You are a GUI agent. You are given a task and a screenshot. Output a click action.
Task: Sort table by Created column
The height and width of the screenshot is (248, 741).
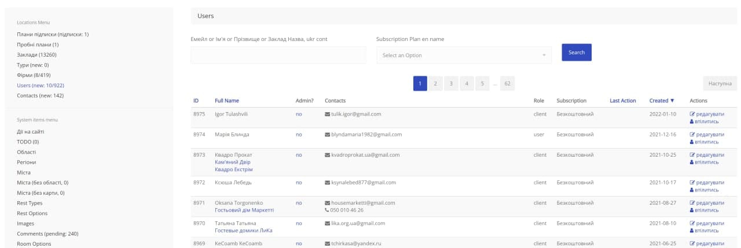pyautogui.click(x=662, y=101)
